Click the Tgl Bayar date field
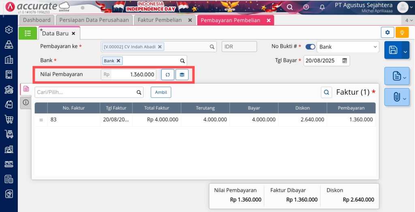Viewport: 415px width, 212px height. [x=327, y=61]
